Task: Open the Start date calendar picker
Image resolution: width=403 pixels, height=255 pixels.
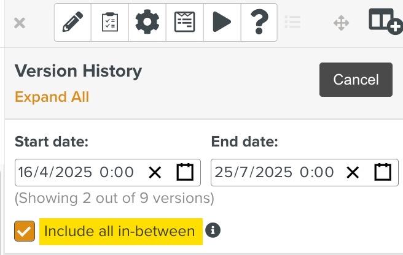Action: click(x=185, y=172)
